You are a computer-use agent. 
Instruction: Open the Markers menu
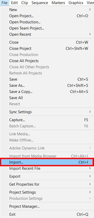click(58, 3)
